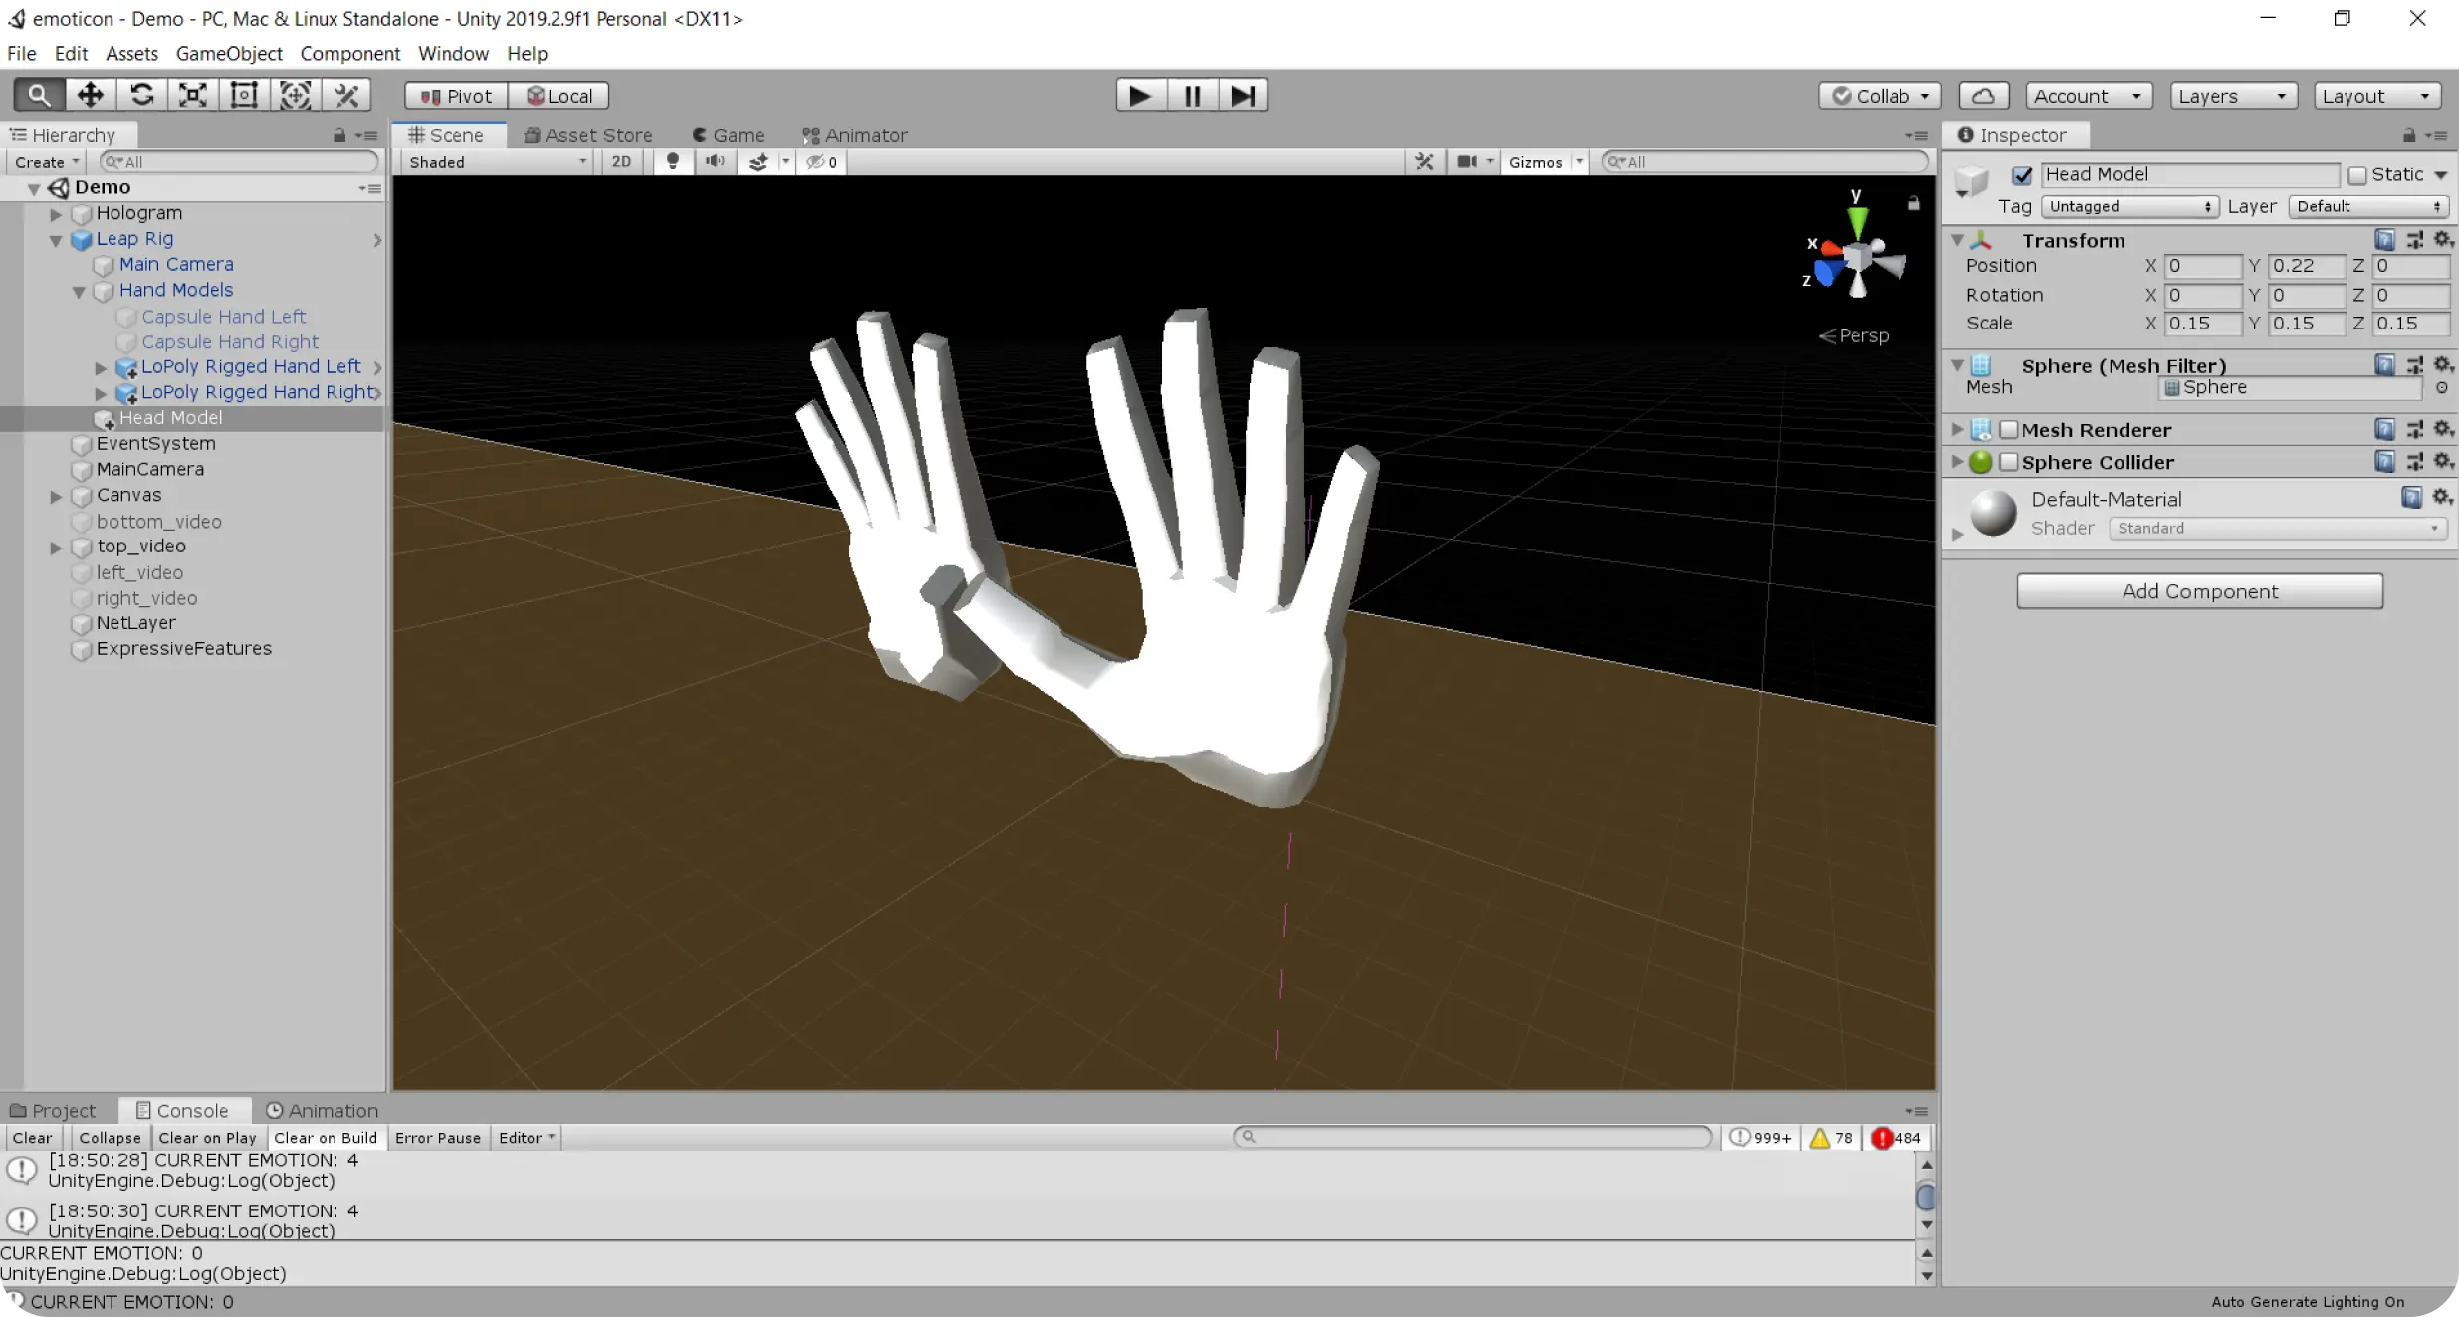The image size is (2459, 1317).
Task: Open the Layers dropdown
Action: coord(2233,96)
